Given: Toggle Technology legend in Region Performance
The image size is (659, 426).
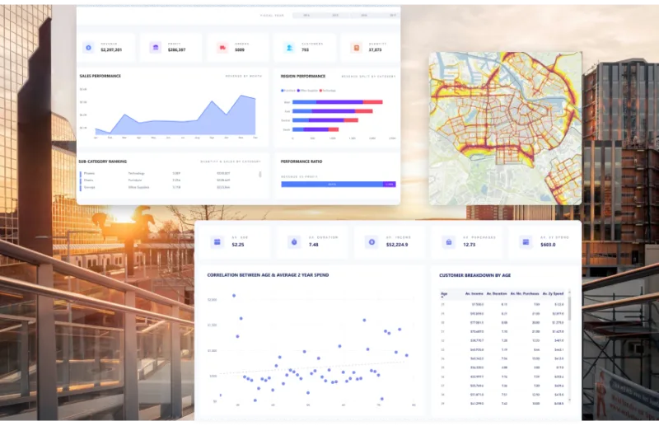Looking at the screenshot, I should click(x=328, y=90).
